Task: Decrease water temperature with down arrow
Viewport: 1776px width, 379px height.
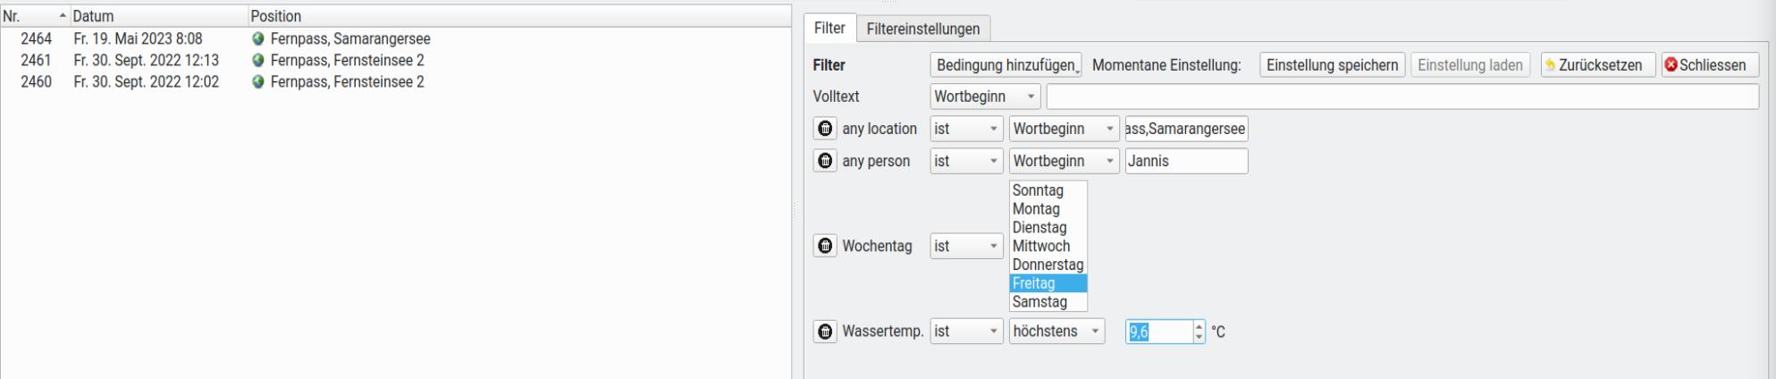Action: [x=1199, y=337]
